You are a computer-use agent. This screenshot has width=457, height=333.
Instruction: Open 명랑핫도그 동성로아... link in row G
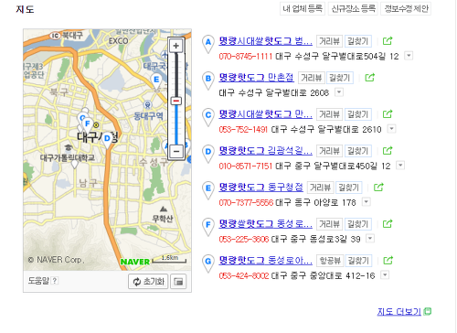tap(265, 261)
